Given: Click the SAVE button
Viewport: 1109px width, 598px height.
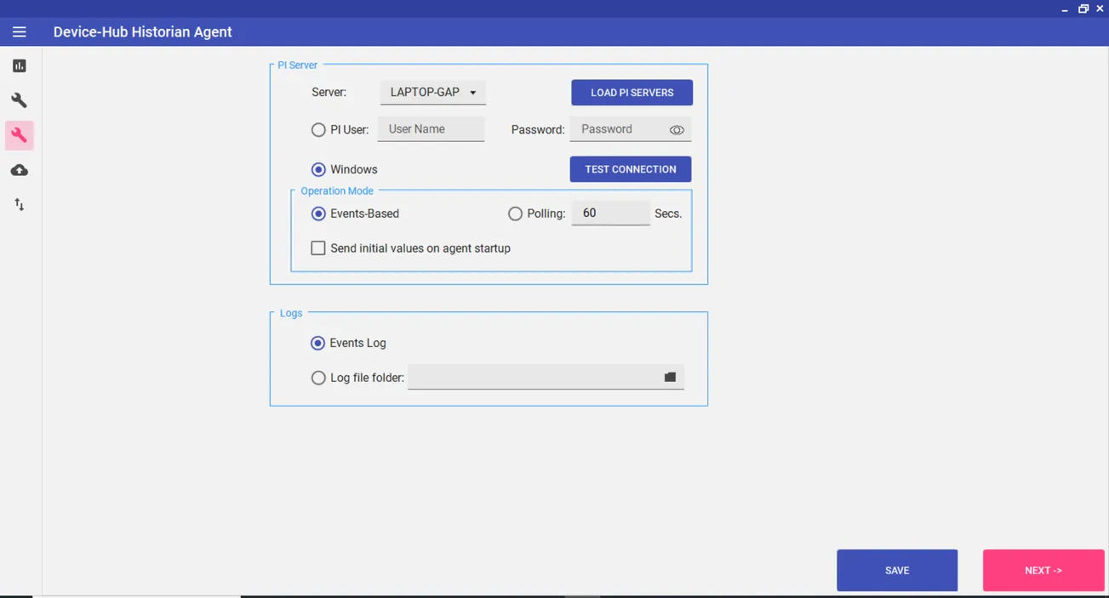Looking at the screenshot, I should pos(897,570).
